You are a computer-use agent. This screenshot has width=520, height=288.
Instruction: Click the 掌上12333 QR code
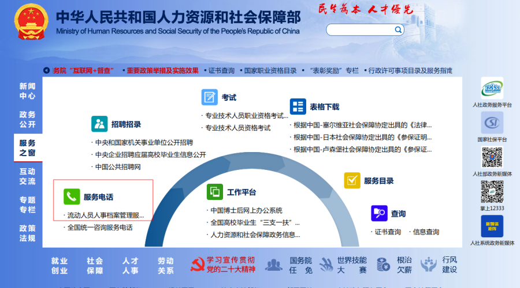[x=492, y=192]
